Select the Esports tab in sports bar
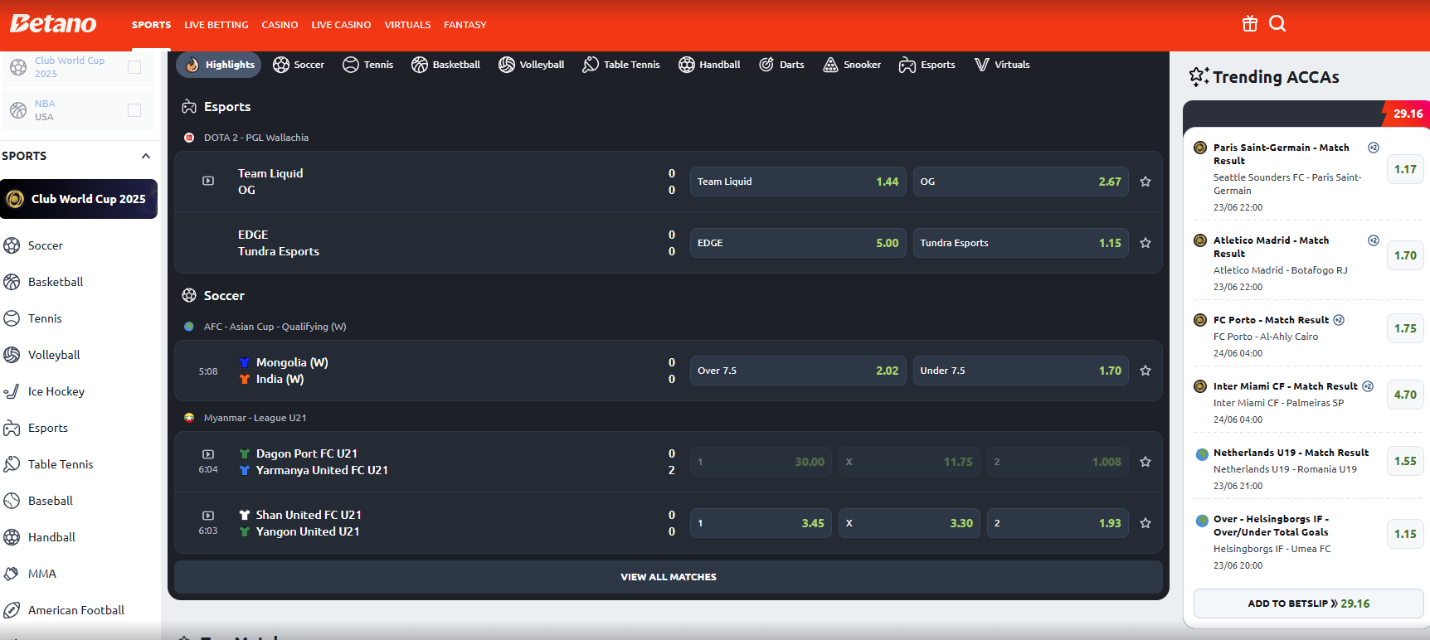The image size is (1430, 640). coord(927,65)
